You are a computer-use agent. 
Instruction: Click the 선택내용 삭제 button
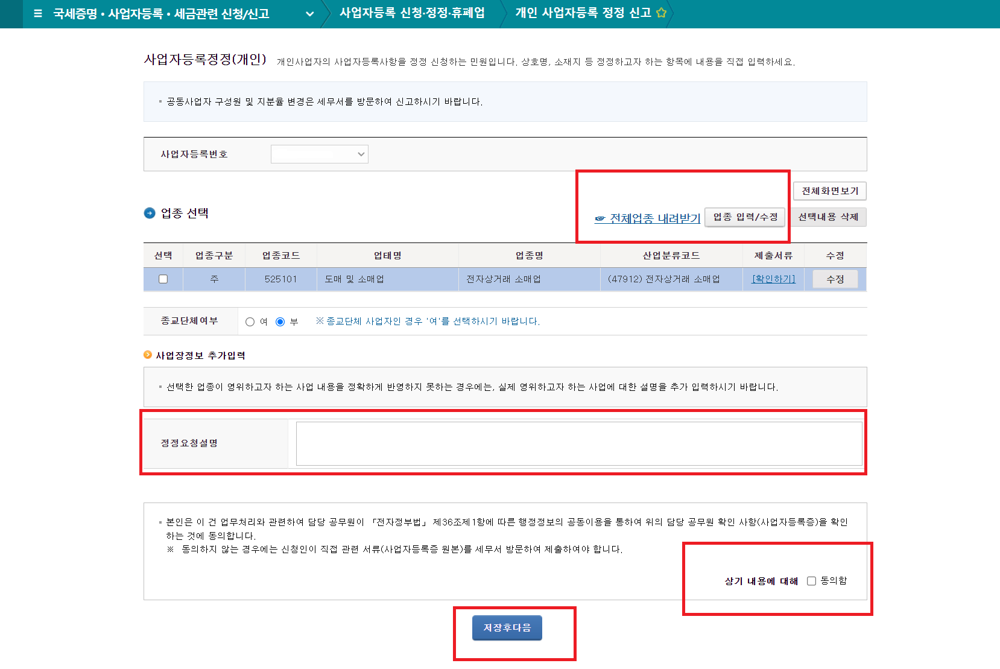point(828,217)
